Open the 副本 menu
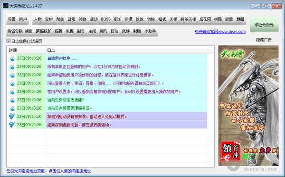Screen dimensions: 285x177 (81, 31)
